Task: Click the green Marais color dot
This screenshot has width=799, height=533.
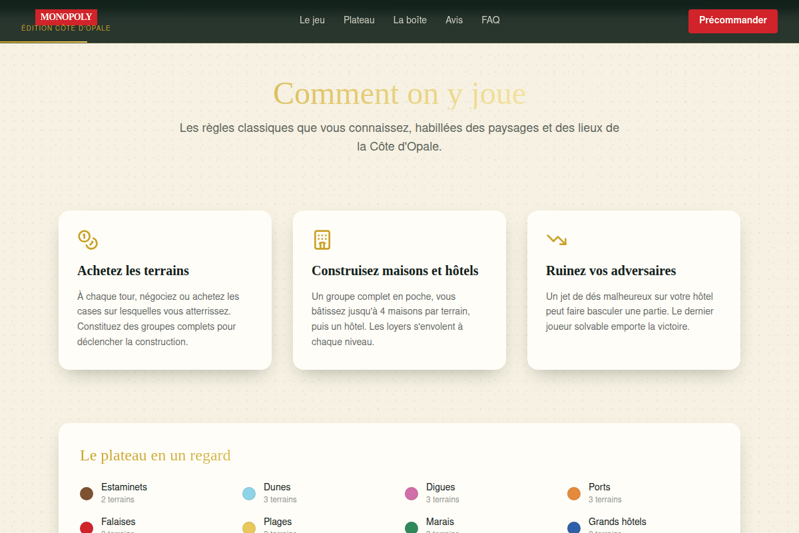Action: (x=411, y=528)
